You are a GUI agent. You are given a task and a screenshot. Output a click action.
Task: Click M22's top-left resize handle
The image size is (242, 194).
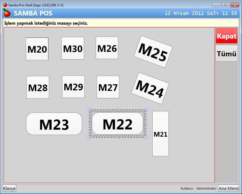(x=89, y=109)
